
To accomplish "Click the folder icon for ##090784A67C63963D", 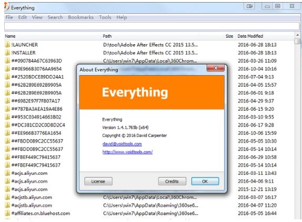I will coord(7,61).
